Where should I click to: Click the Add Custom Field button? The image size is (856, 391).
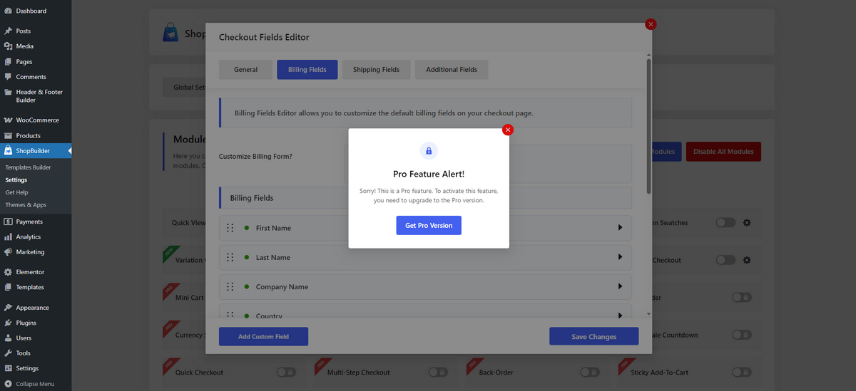coord(263,336)
